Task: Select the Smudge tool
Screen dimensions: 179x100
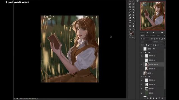Action: tap(133, 18)
